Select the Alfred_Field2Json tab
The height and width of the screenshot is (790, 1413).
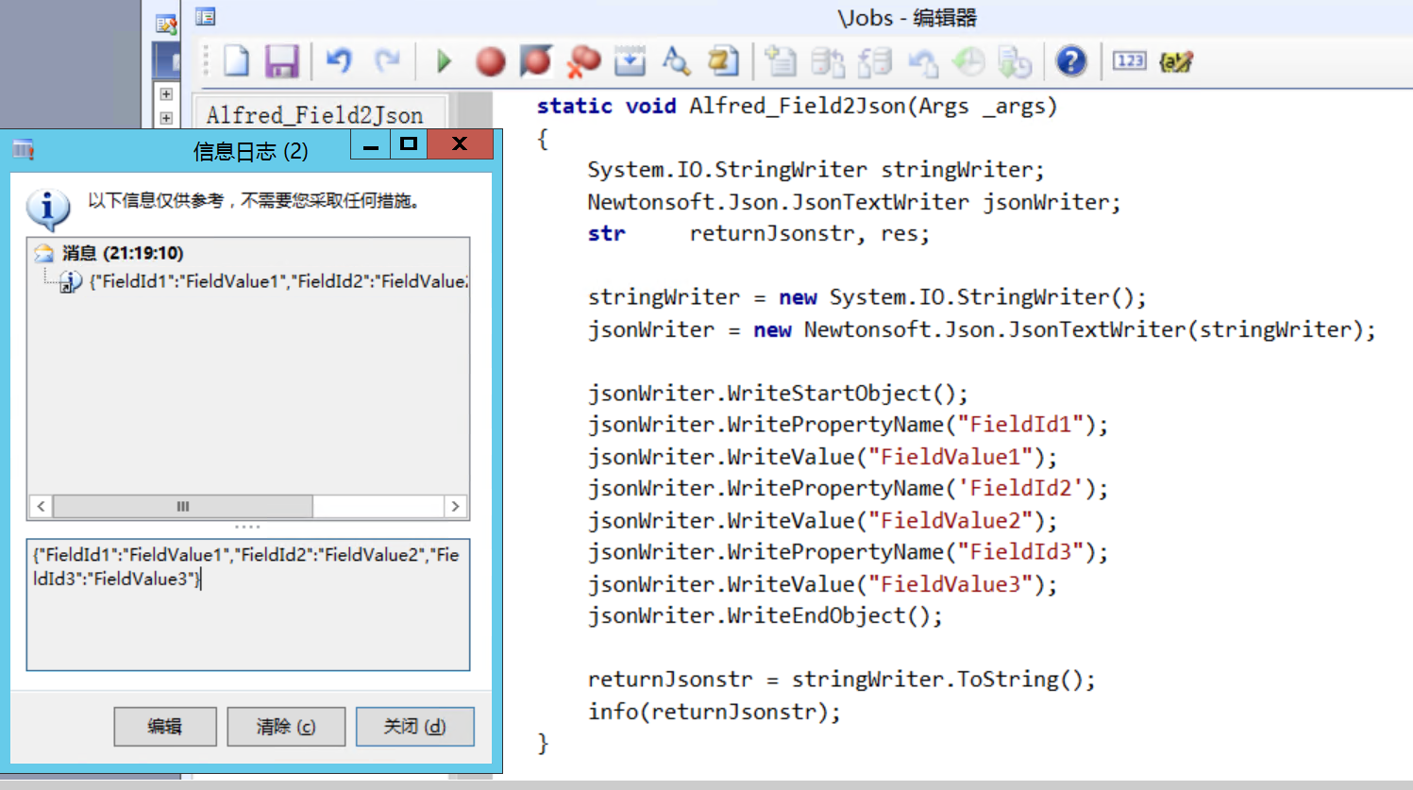315,113
